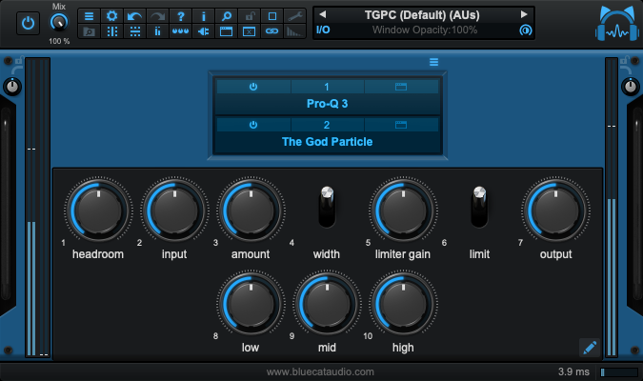
Task: Click the square window-size icon
Action: point(272,16)
